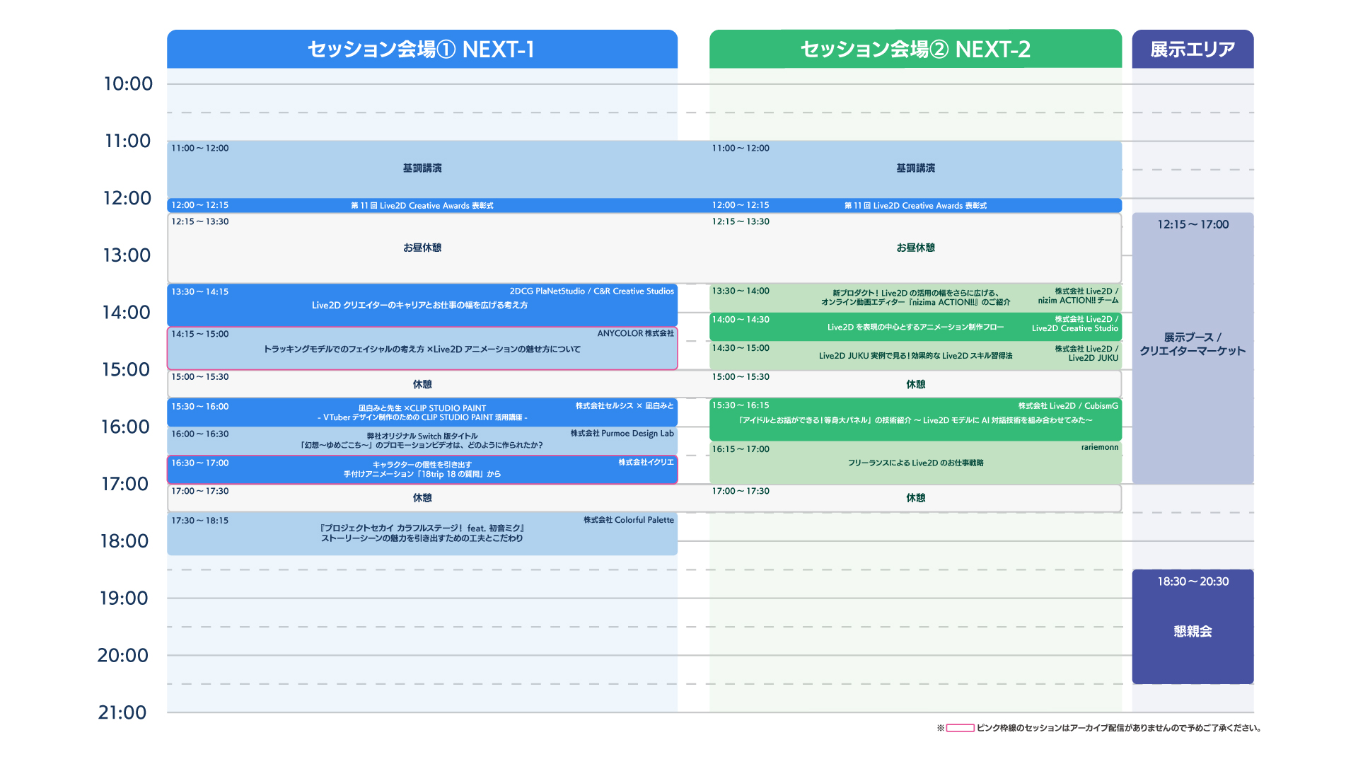Click the 21:00 time axis label
Viewport: 1358px width, 764px height.
tap(122, 712)
